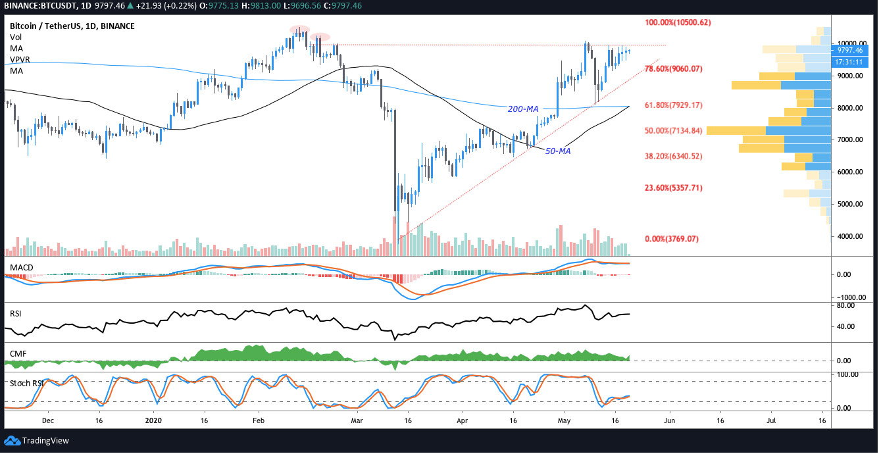Image resolution: width=879 pixels, height=454 pixels.
Task: Click the Feb date axis label
Action: click(x=258, y=420)
